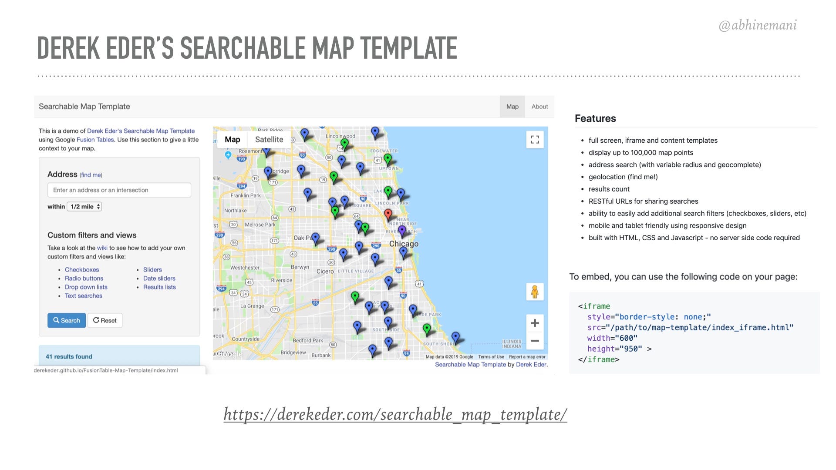The height and width of the screenshot is (470, 836).
Task: Open Derek Eder link below the map
Action: pyautogui.click(x=531, y=365)
